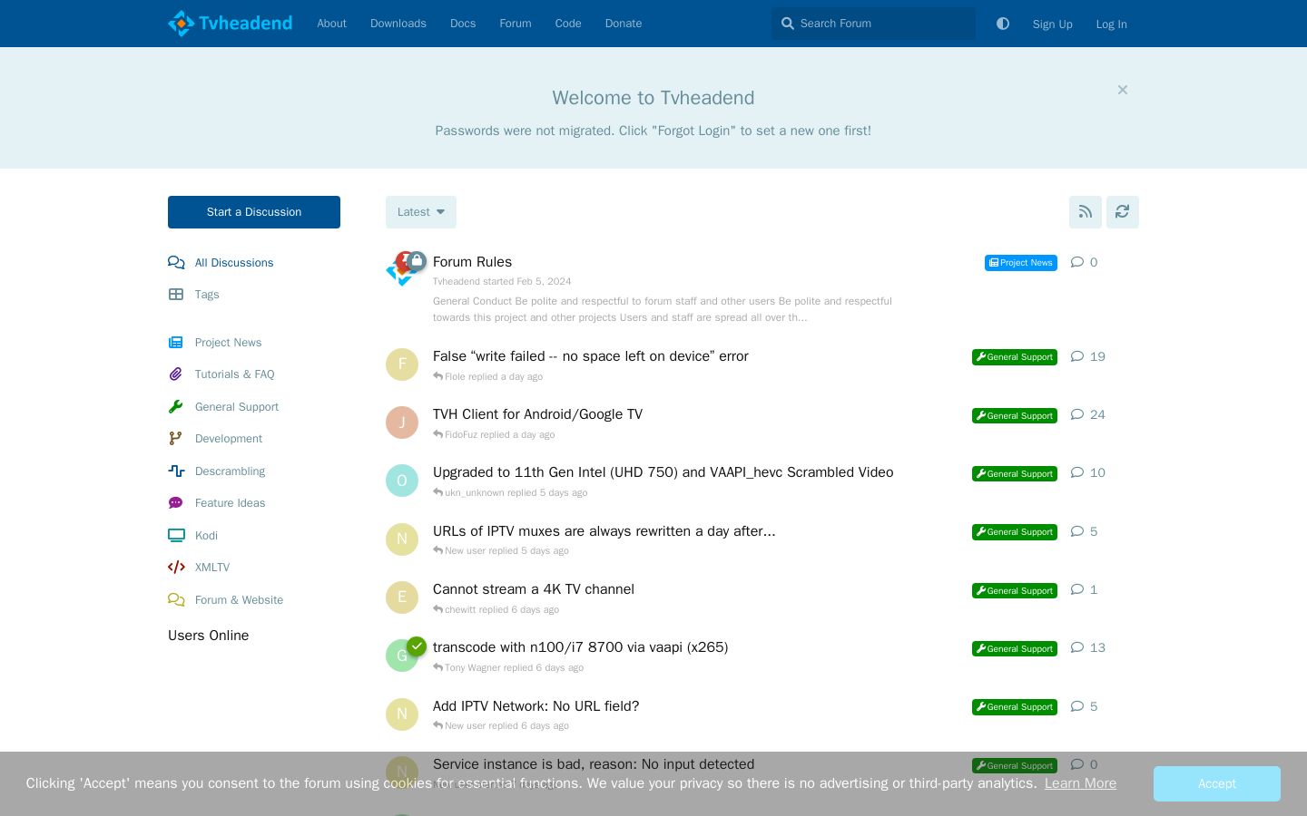Screen dimensions: 1307x816
Task: Open the Learn More cookie link
Action: (1080, 783)
